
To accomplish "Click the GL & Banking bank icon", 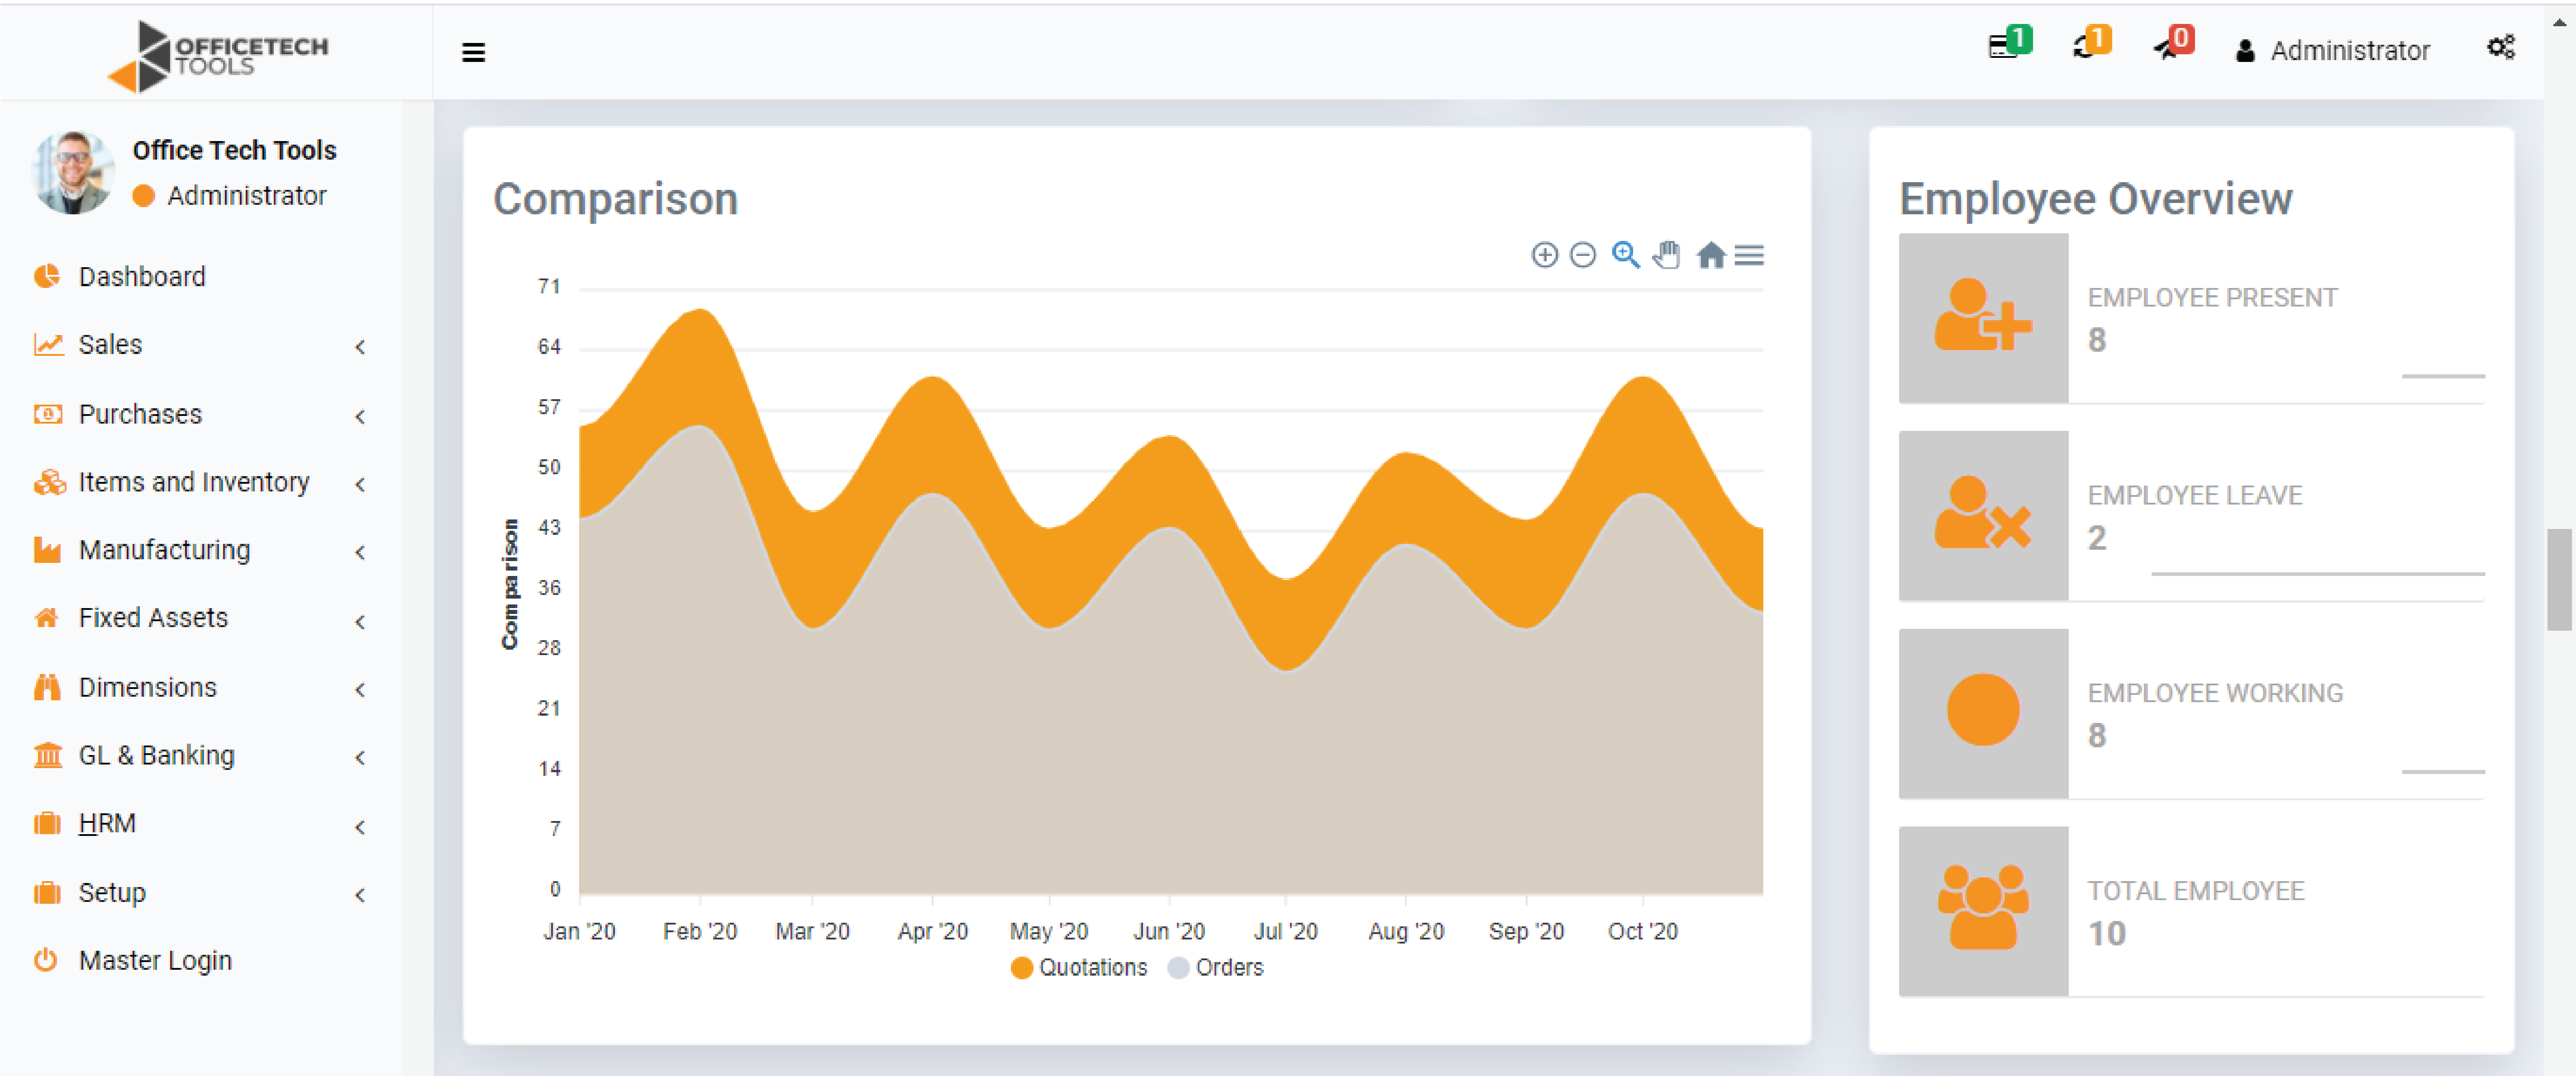I will 47,755.
